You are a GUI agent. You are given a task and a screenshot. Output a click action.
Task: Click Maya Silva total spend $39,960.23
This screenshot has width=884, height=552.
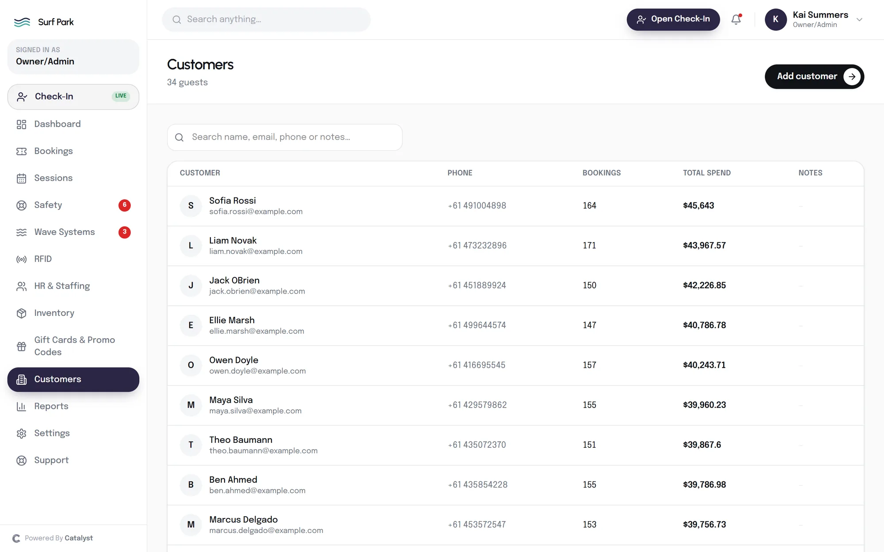[705, 405]
